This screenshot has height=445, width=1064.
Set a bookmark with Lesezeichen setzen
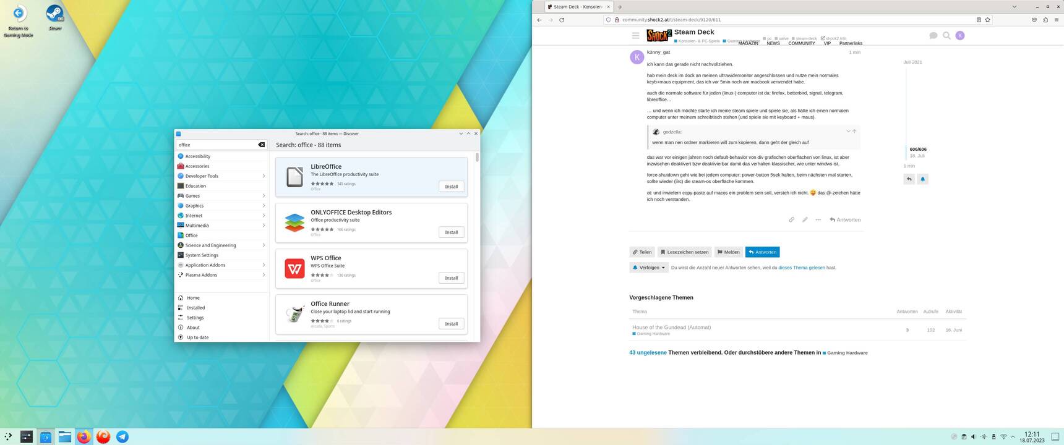coord(684,252)
